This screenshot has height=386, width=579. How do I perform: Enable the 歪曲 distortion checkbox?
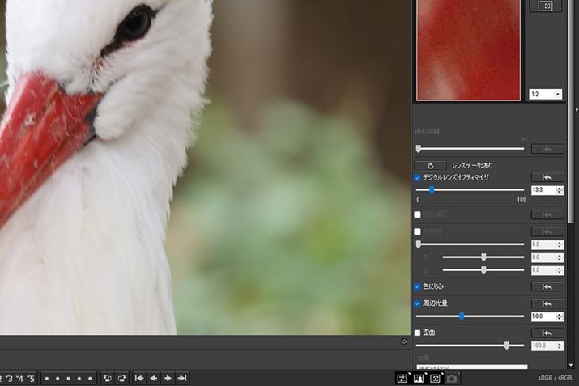pos(418,333)
